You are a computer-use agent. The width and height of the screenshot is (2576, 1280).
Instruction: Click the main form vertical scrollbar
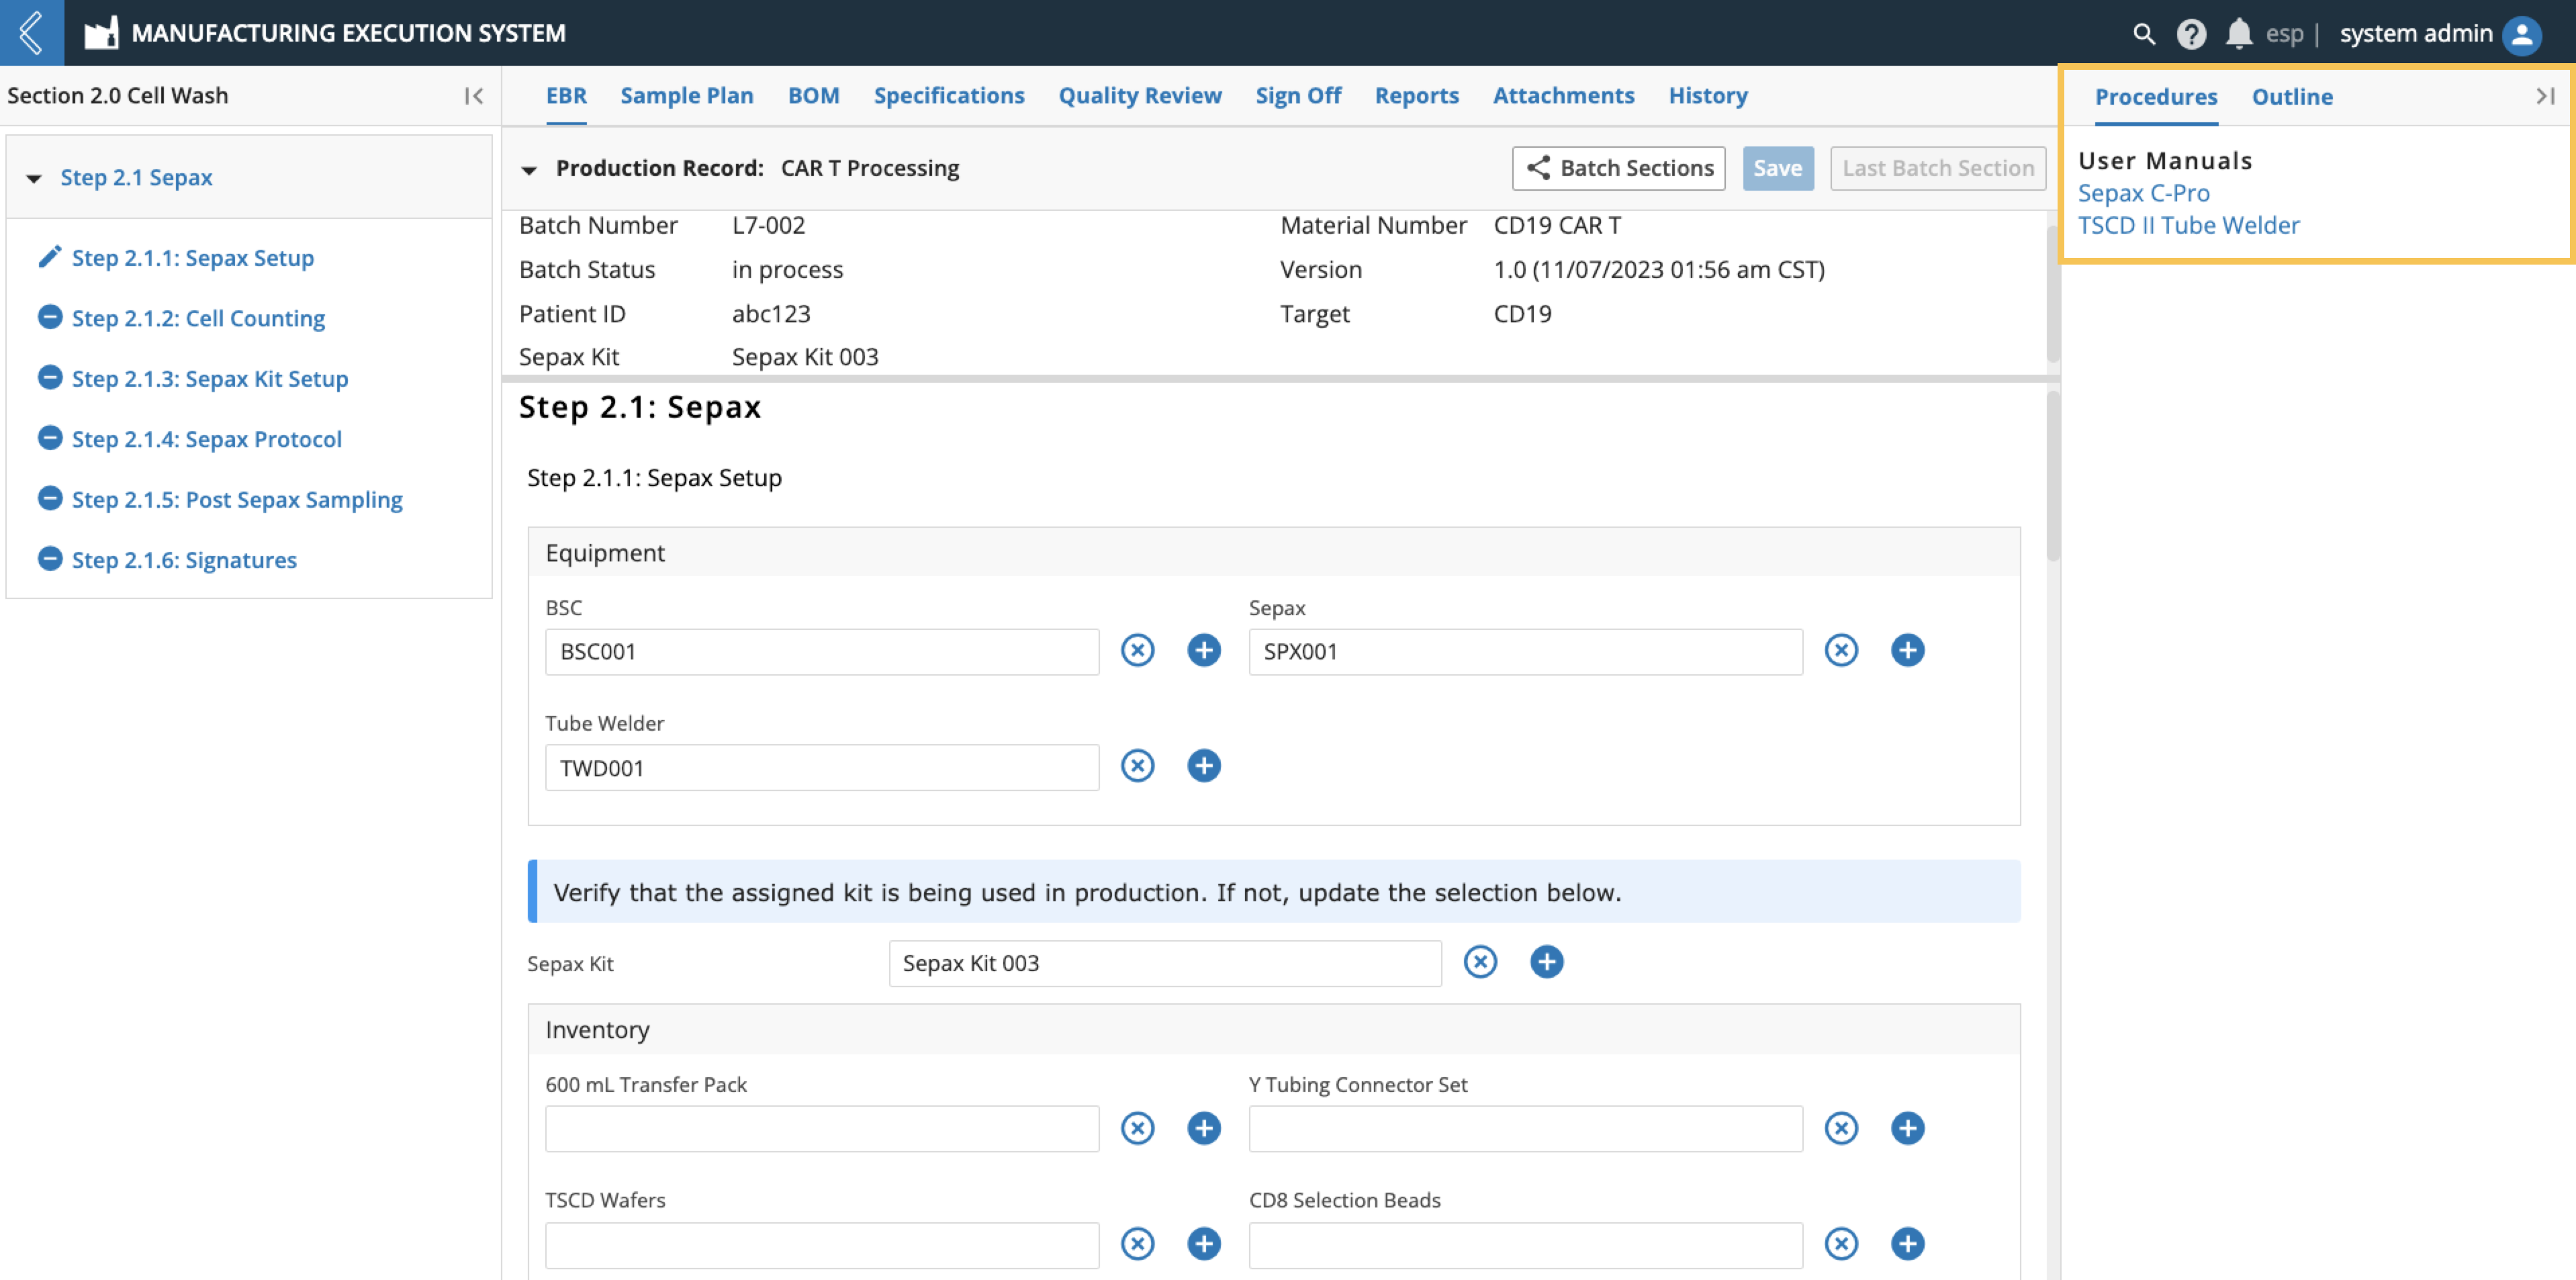(x=2052, y=475)
